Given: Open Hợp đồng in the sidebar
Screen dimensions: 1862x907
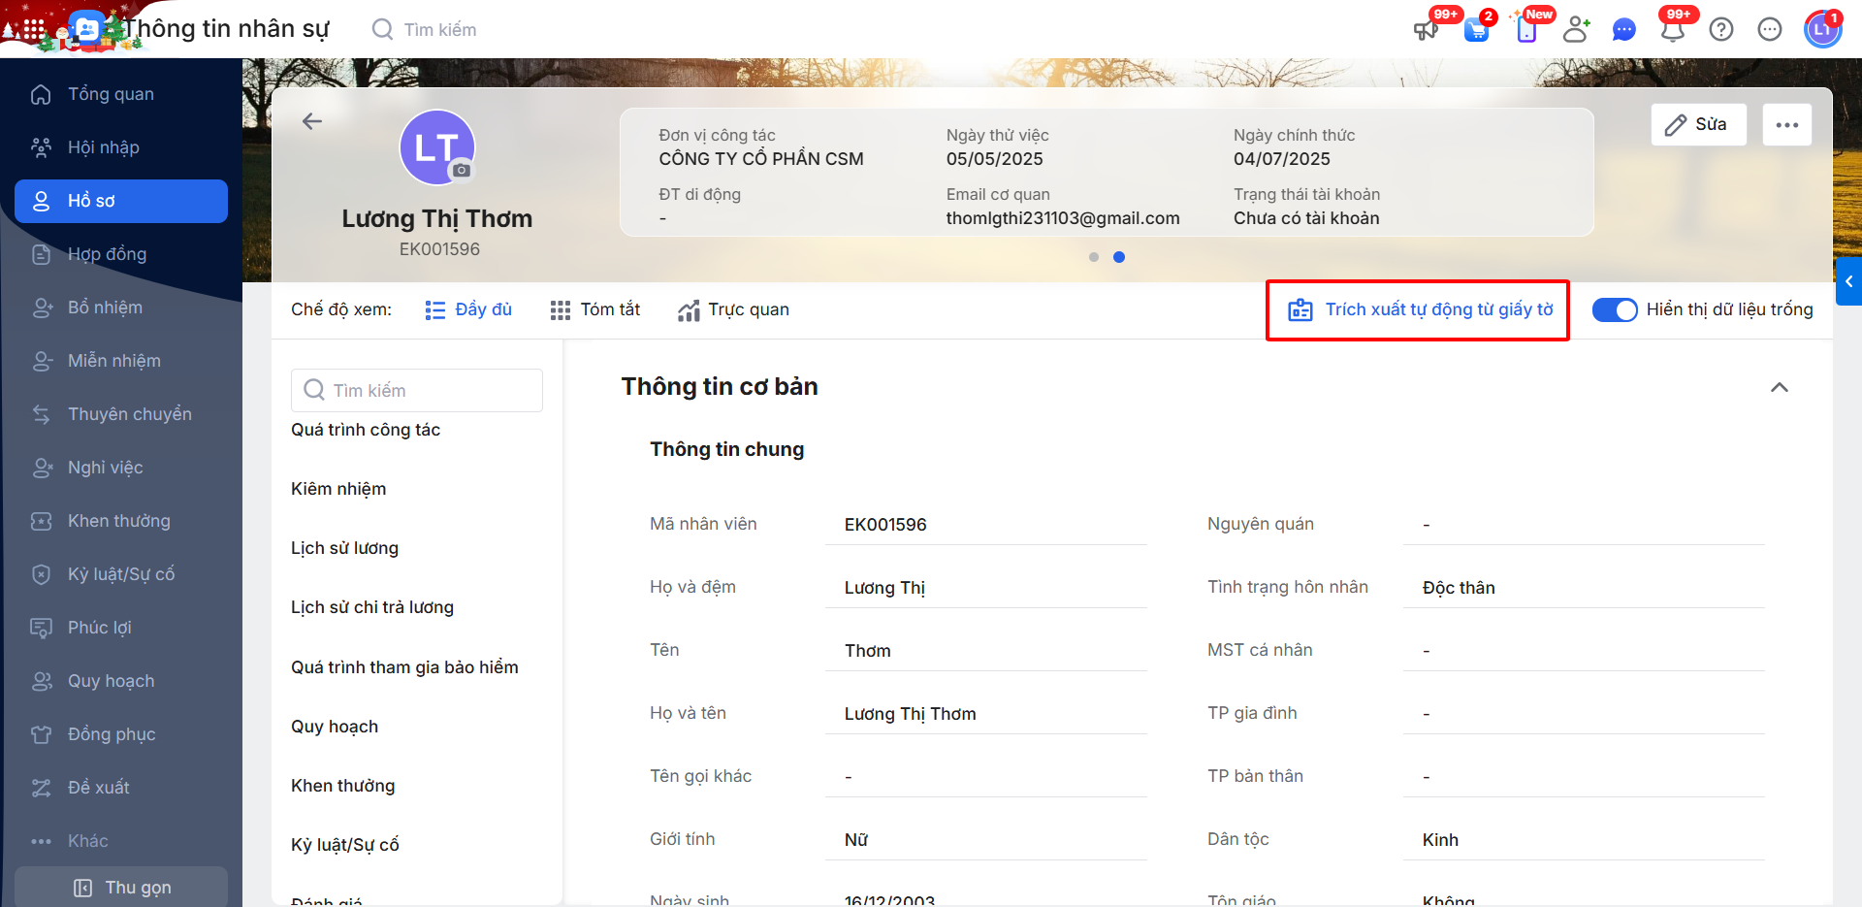Looking at the screenshot, I should [x=121, y=254].
